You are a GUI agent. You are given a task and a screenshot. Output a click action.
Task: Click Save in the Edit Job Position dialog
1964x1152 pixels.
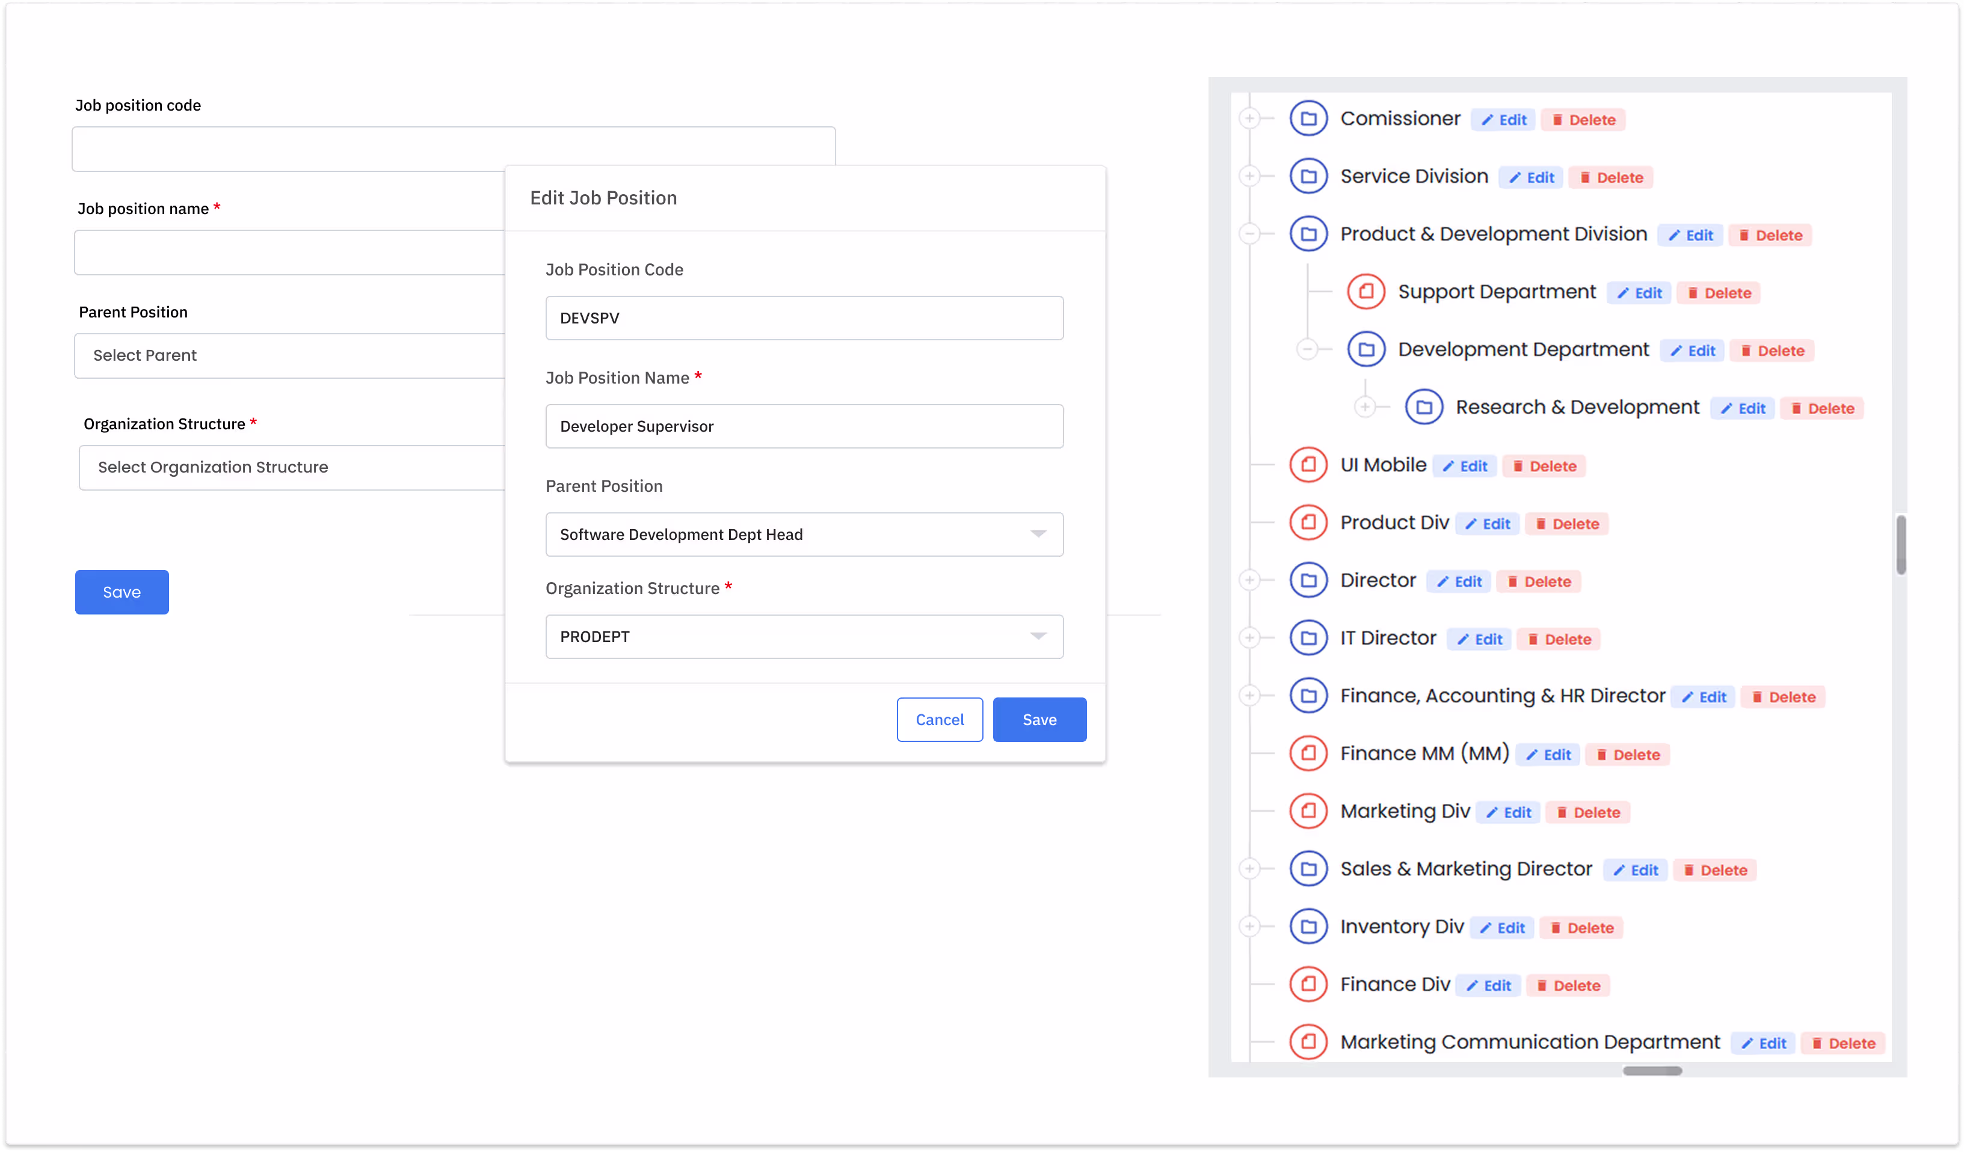(x=1039, y=719)
